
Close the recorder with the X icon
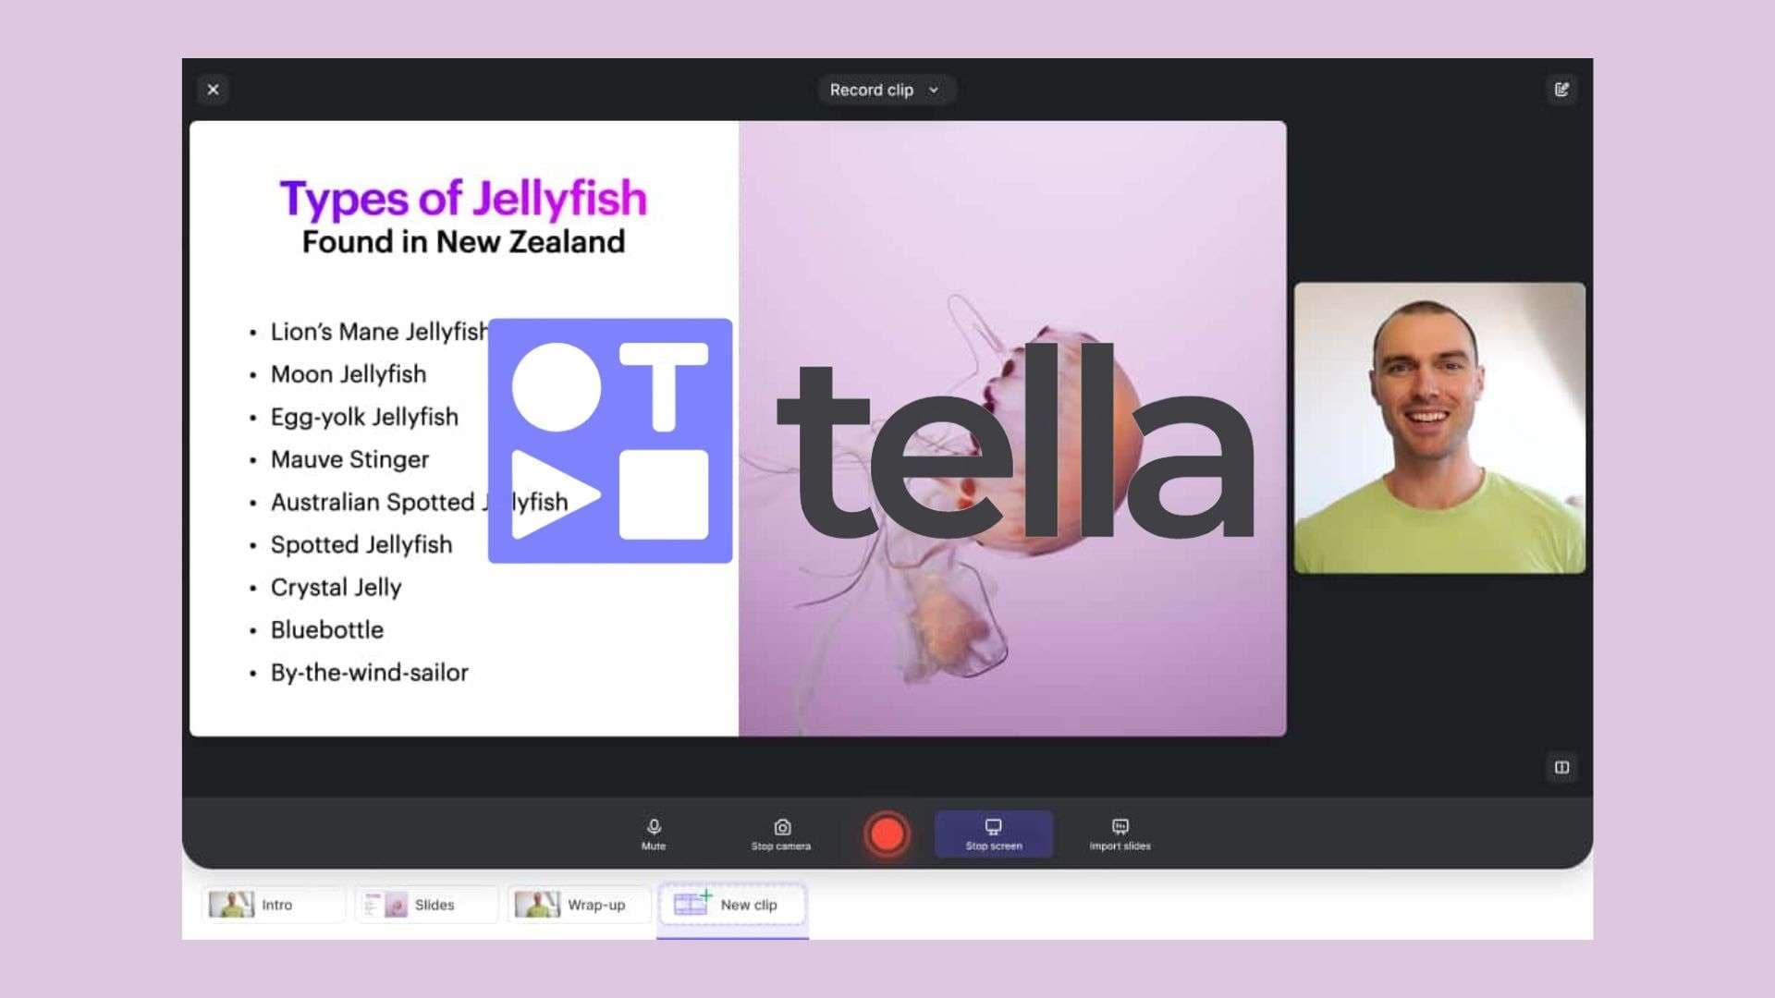coord(214,90)
